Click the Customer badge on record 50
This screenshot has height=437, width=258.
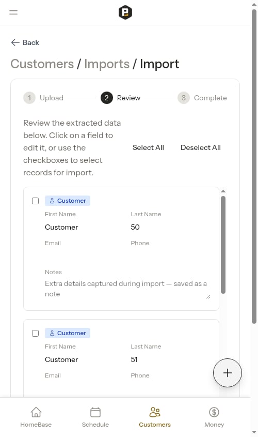(68, 201)
